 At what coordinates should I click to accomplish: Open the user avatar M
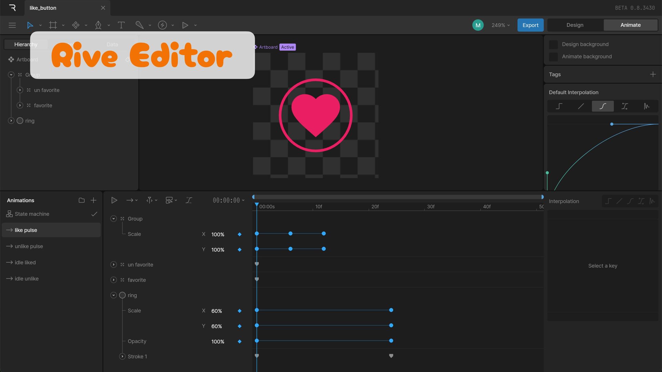click(478, 25)
